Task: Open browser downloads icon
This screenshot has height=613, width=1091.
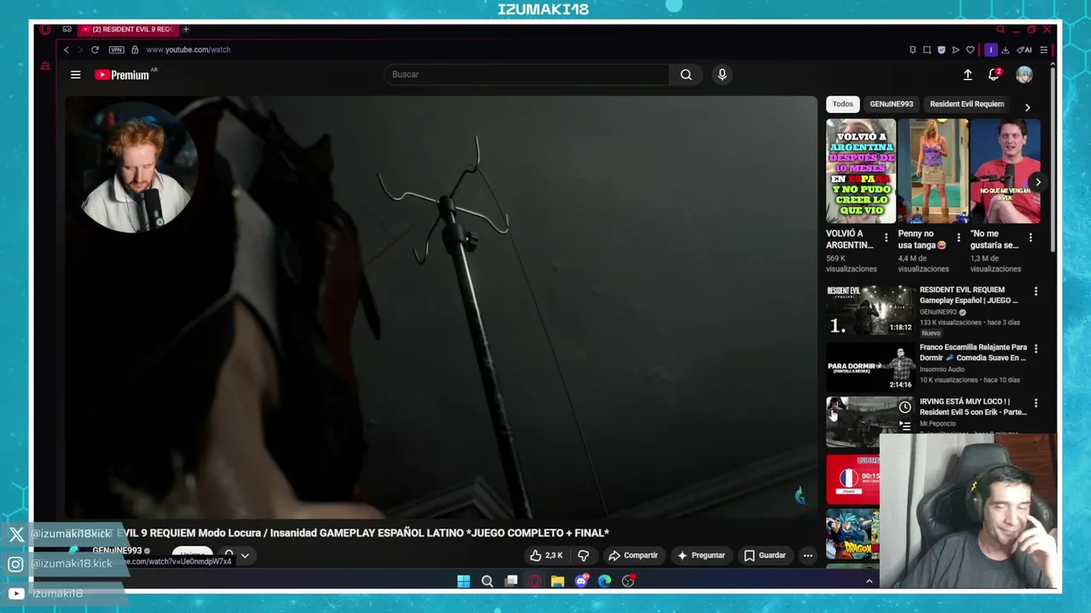Action: click(1005, 49)
